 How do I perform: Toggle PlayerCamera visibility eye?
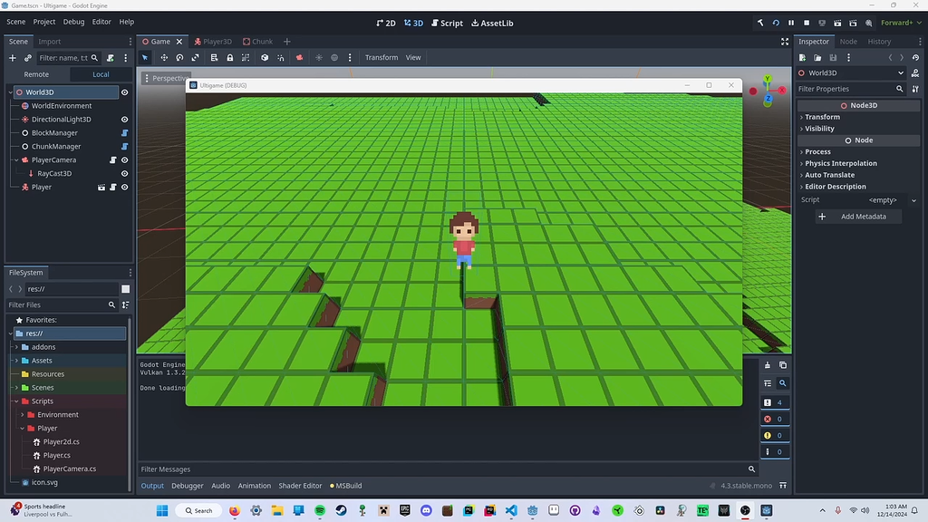[125, 159]
